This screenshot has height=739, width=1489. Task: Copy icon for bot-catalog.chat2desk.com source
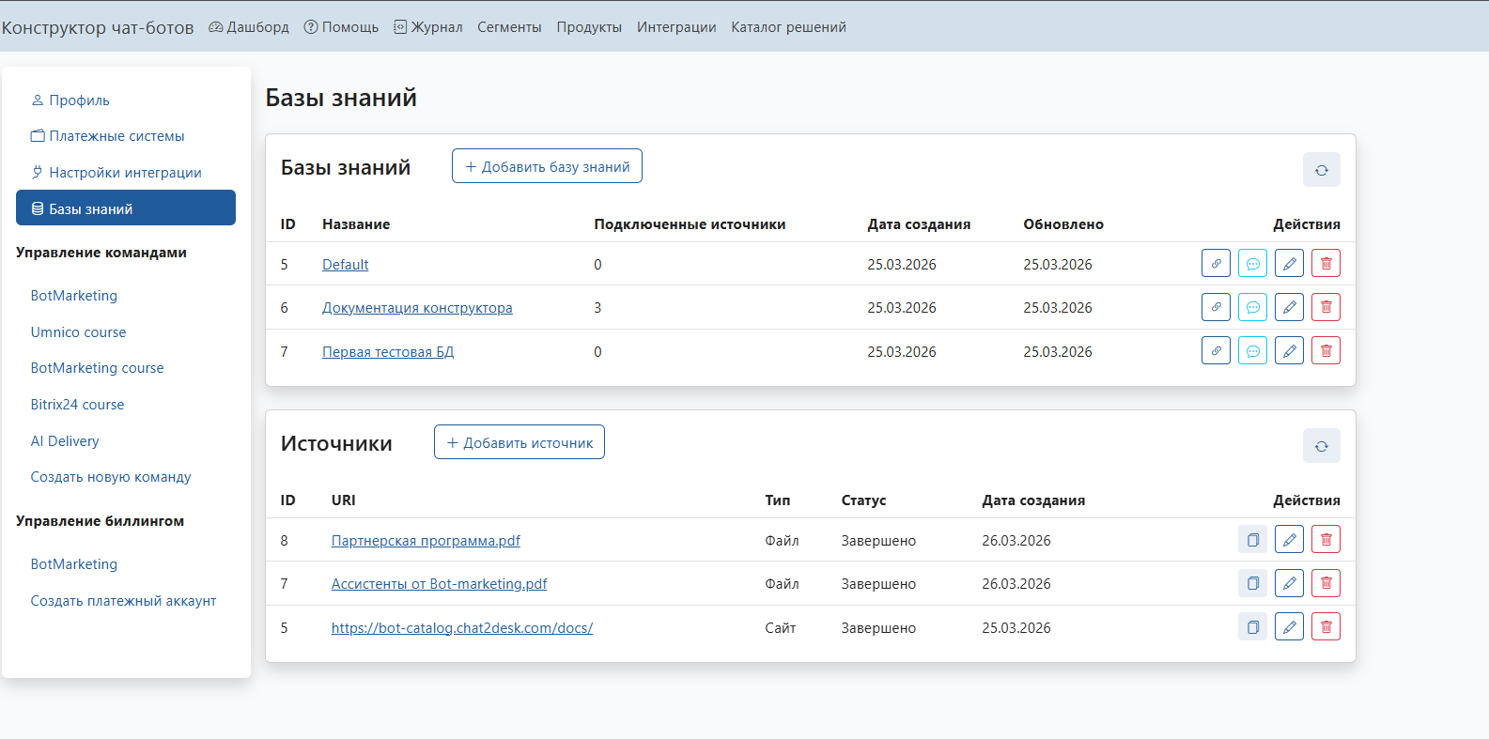(x=1252, y=627)
